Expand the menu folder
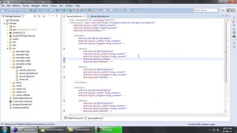Screen dimensions: 237x133 click(x=11, y=83)
